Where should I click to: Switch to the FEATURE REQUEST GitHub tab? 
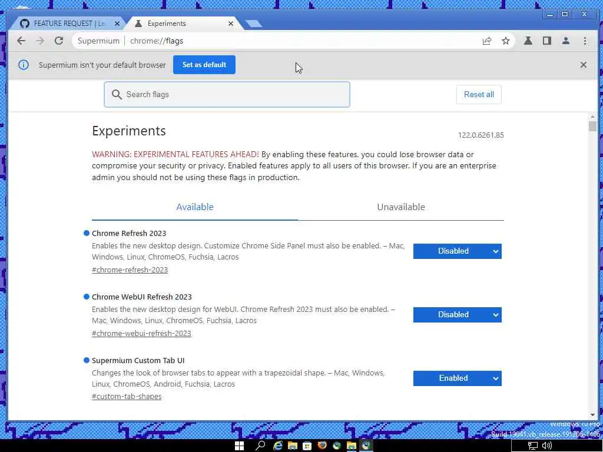[x=67, y=24]
